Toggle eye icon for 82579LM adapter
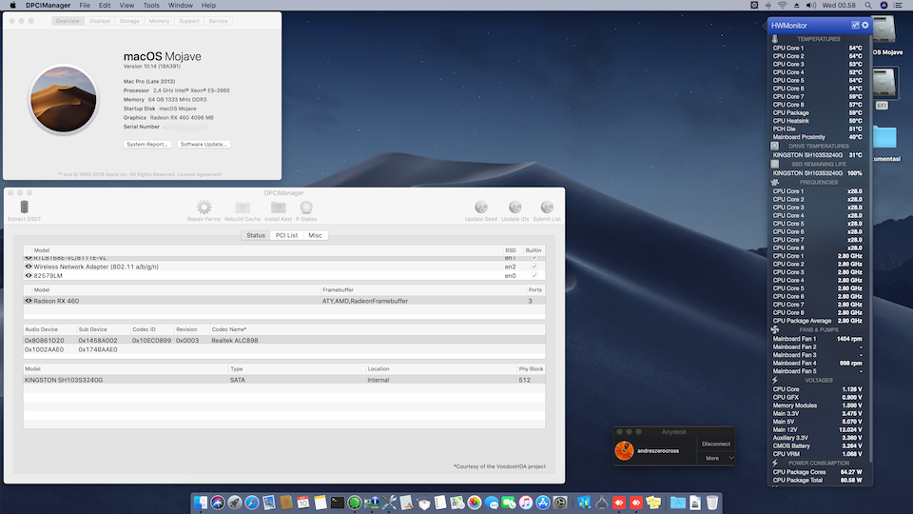The image size is (913, 514). click(x=29, y=275)
